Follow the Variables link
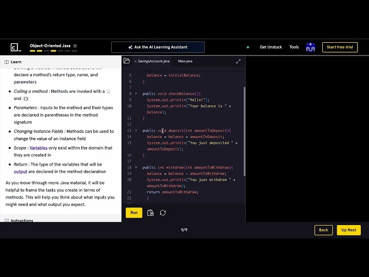Image resolution: width=369 pixels, height=277 pixels. (x=39, y=148)
